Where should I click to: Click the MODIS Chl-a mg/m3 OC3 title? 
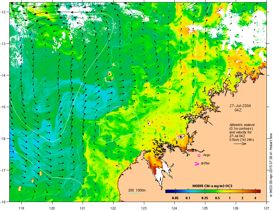[212, 186]
